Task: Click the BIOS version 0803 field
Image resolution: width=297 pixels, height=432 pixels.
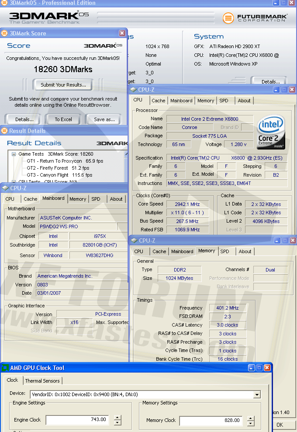Action: (82, 285)
